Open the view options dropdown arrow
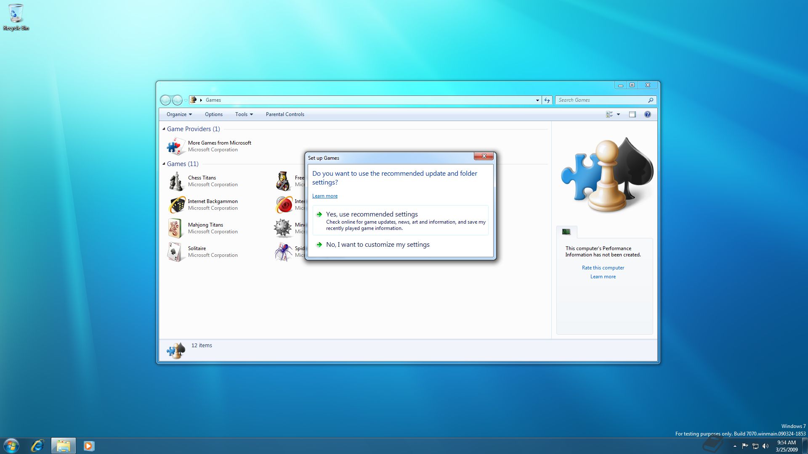 [618, 114]
